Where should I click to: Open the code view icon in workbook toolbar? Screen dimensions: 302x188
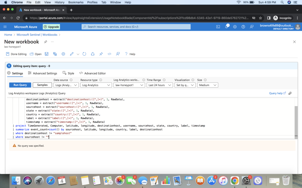coord(109,54)
